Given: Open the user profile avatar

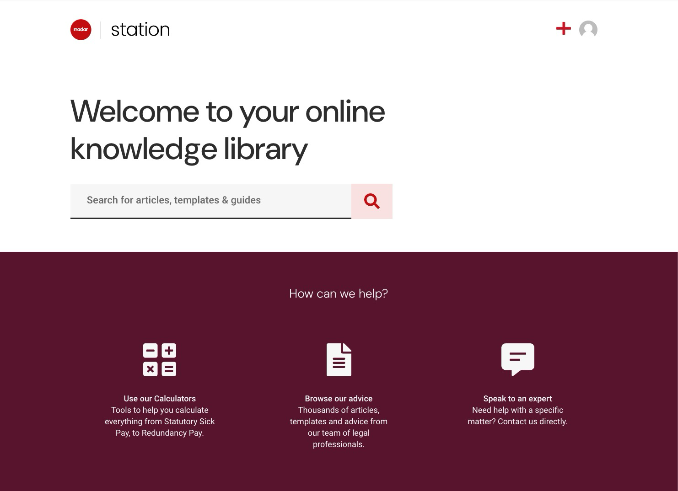Looking at the screenshot, I should pyautogui.click(x=588, y=30).
